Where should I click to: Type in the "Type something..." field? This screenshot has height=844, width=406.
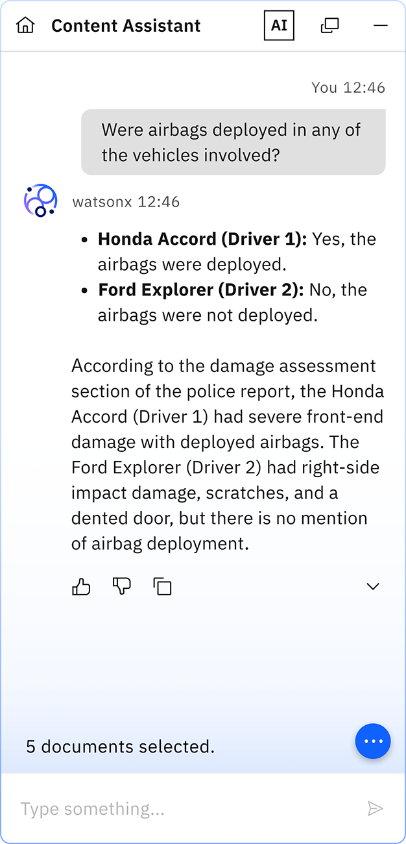click(182, 809)
